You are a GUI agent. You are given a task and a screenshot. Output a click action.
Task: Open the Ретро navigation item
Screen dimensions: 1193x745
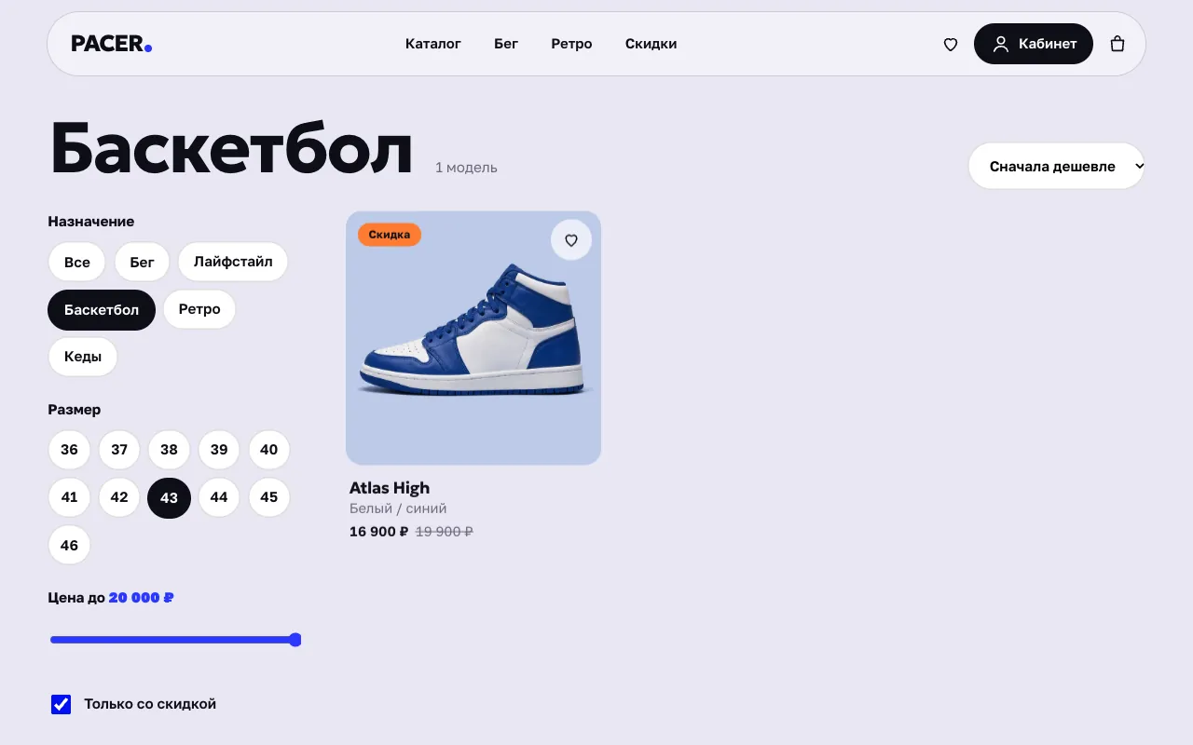pyautogui.click(x=571, y=44)
